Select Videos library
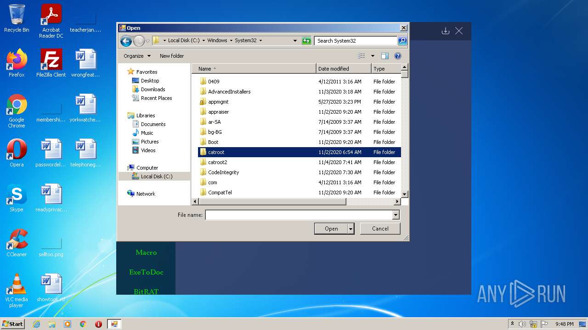 (x=148, y=150)
